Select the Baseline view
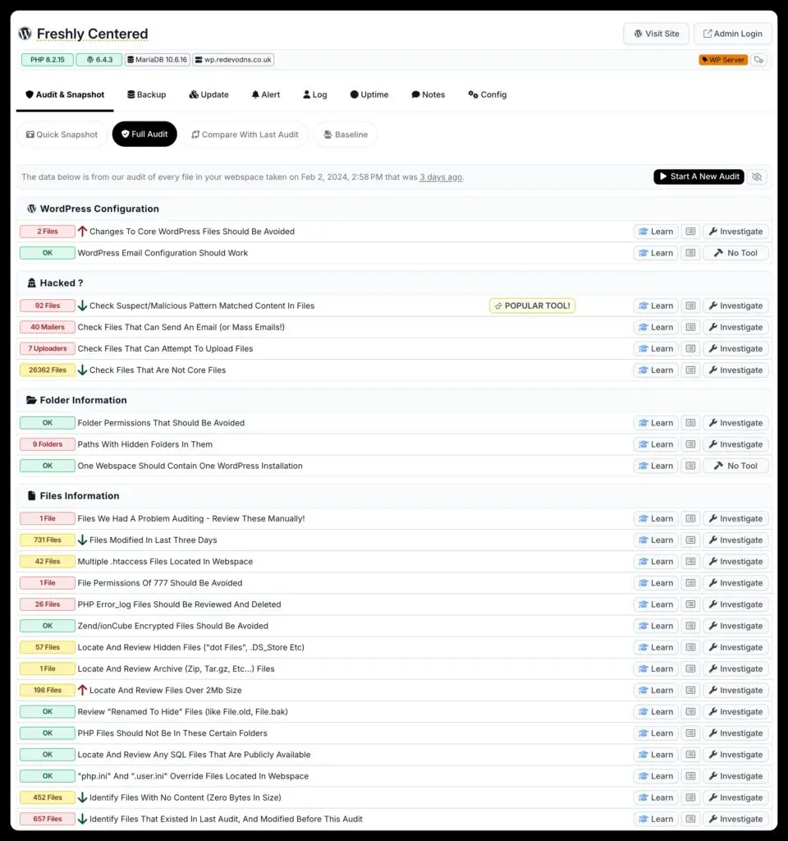The width and height of the screenshot is (788, 841). coord(345,134)
